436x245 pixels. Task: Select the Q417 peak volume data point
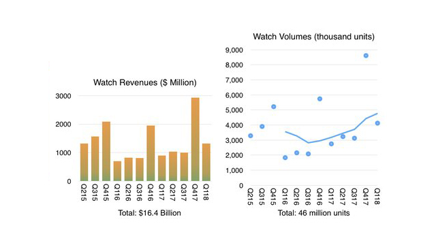[366, 56]
